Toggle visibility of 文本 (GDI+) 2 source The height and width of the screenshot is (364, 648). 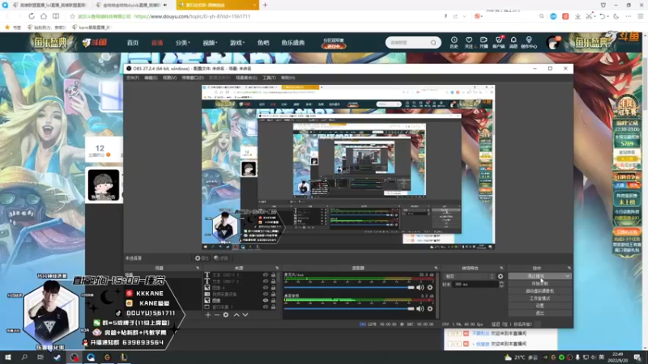pos(266,281)
